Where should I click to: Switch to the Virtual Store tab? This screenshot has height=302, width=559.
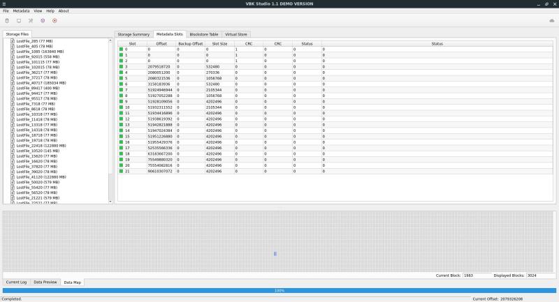(236, 34)
